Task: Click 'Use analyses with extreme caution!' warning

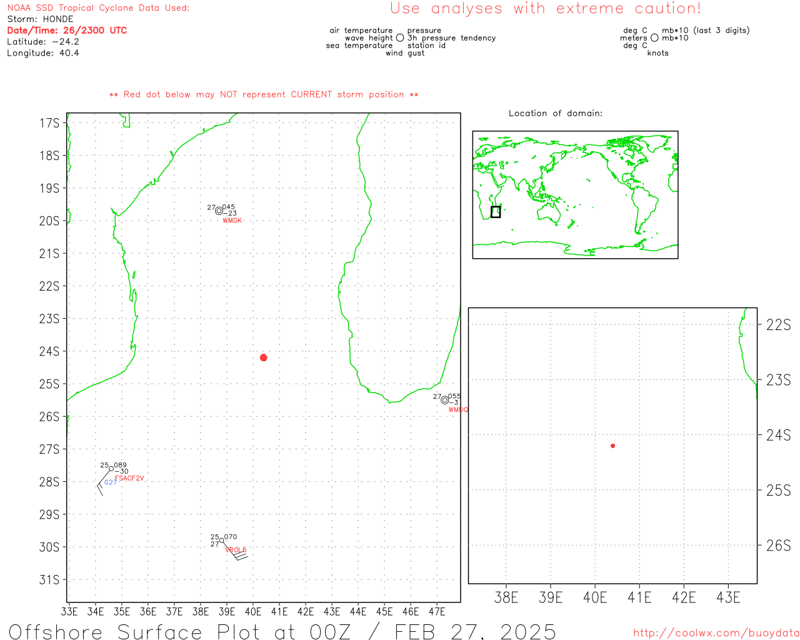Action: coord(546,9)
